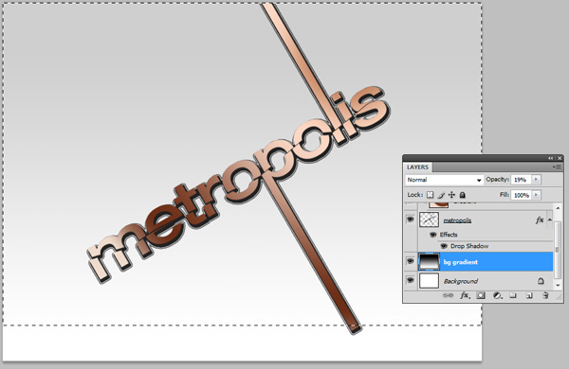Close the Layers panel
Viewport: 569px width, 369px height.
click(560, 158)
